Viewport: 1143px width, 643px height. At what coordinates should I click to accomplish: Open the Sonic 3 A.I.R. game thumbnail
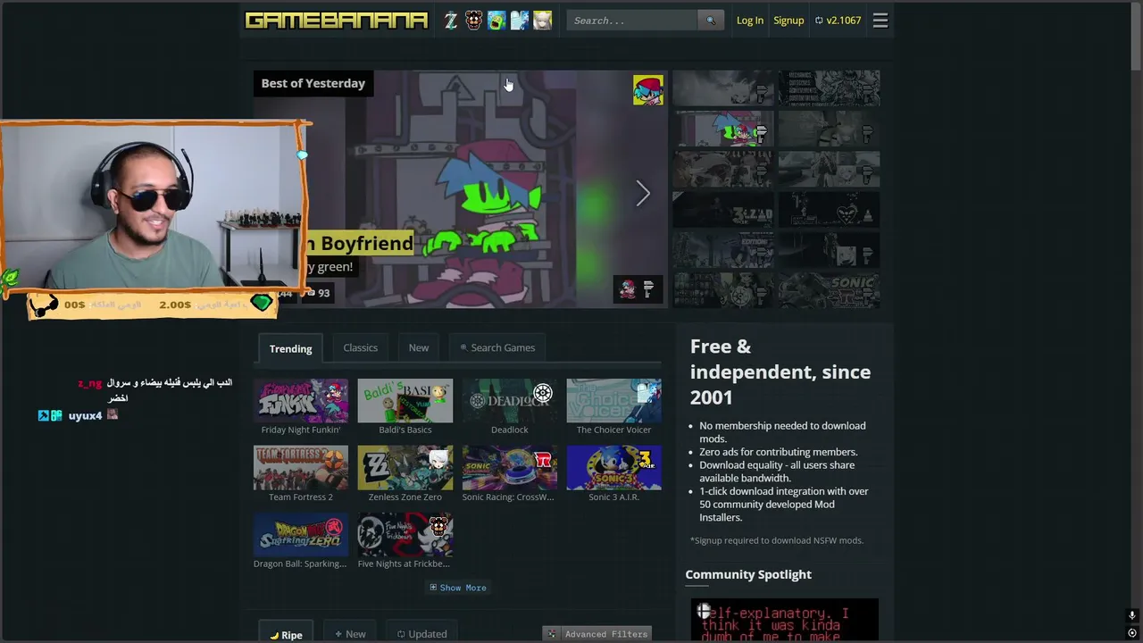[x=614, y=467]
